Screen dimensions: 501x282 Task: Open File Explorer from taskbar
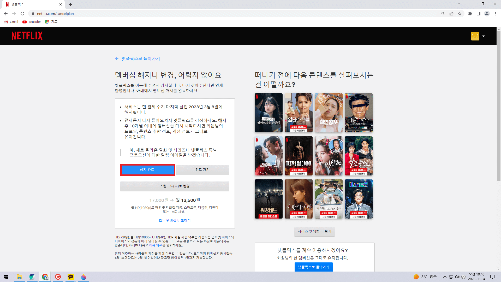click(19, 277)
